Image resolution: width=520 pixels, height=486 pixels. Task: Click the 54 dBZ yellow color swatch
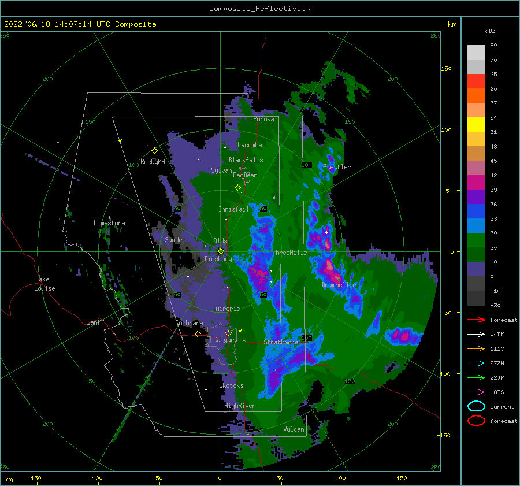click(476, 125)
